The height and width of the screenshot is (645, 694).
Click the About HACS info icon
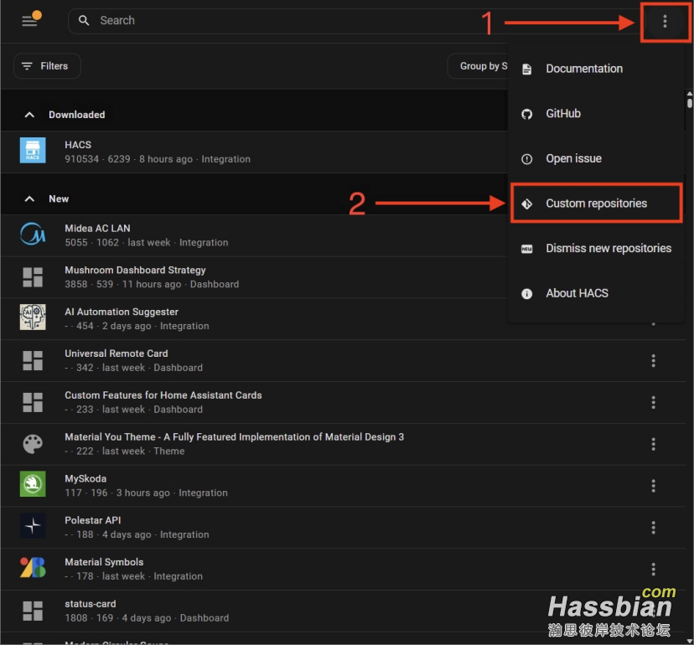tap(526, 294)
